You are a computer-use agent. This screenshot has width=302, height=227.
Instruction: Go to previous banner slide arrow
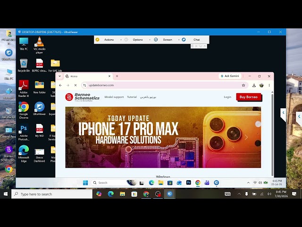[x=80, y=137]
